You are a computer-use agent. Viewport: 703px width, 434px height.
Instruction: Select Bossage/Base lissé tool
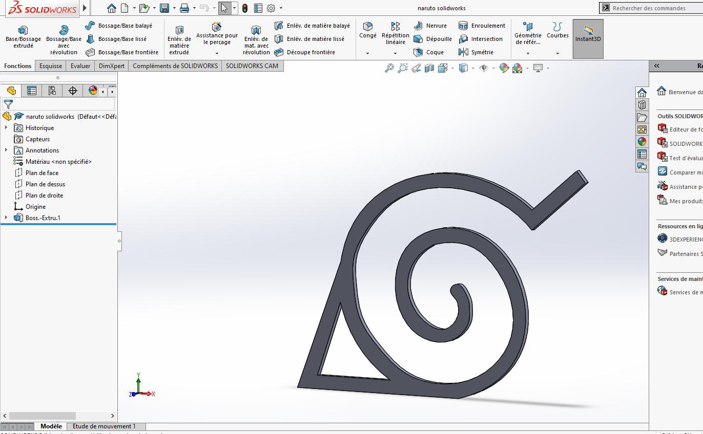(x=116, y=39)
